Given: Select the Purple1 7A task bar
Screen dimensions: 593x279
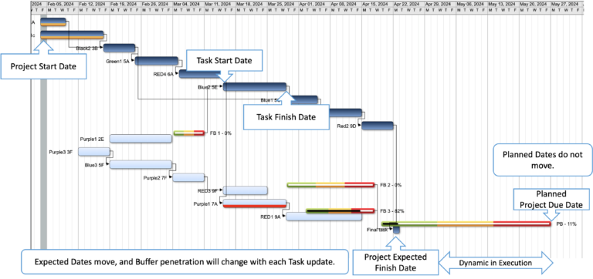Looking at the screenshot, I should coord(255,203).
